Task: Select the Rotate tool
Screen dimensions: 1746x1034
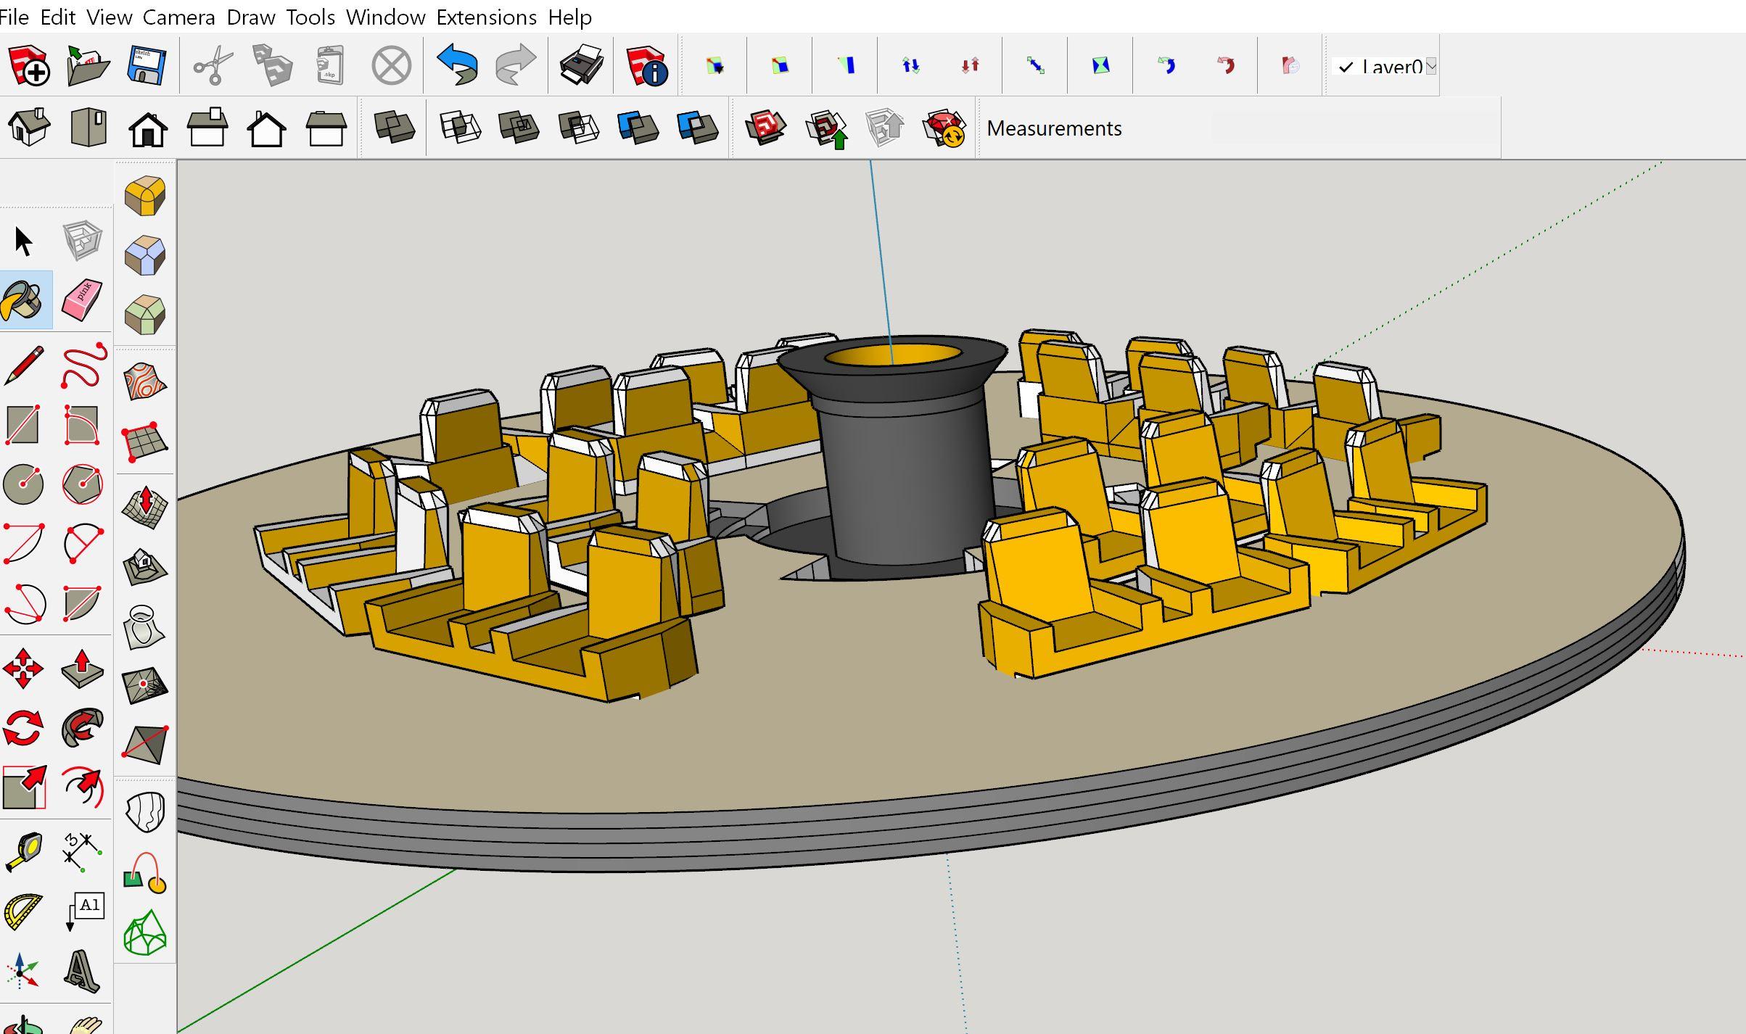Action: pos(23,728)
